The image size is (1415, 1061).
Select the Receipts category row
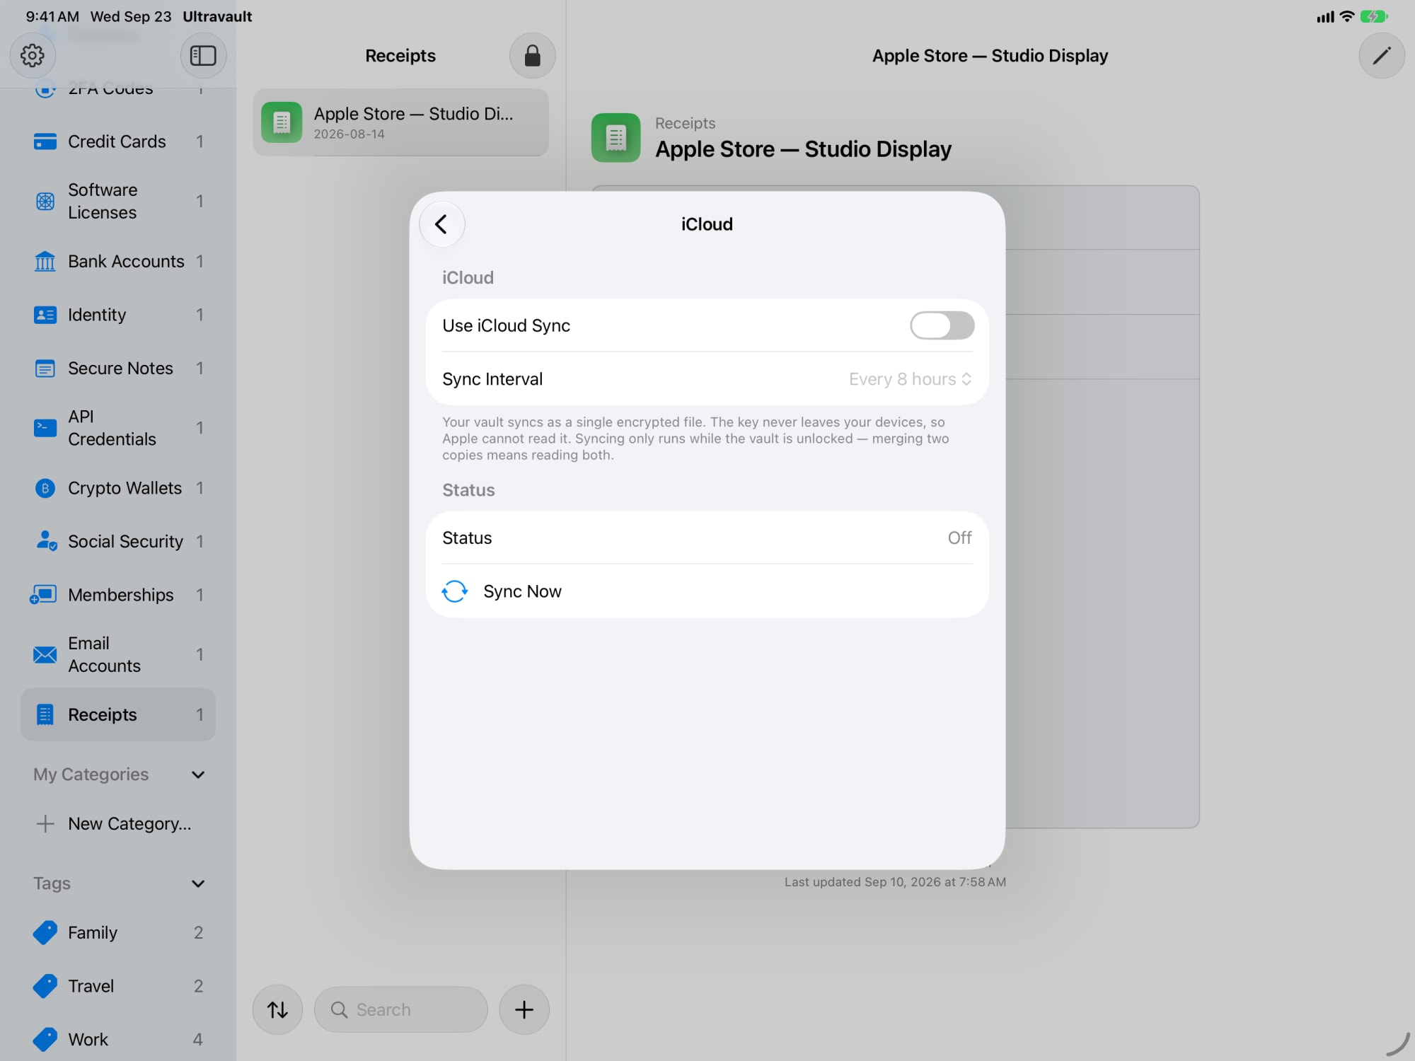118,714
